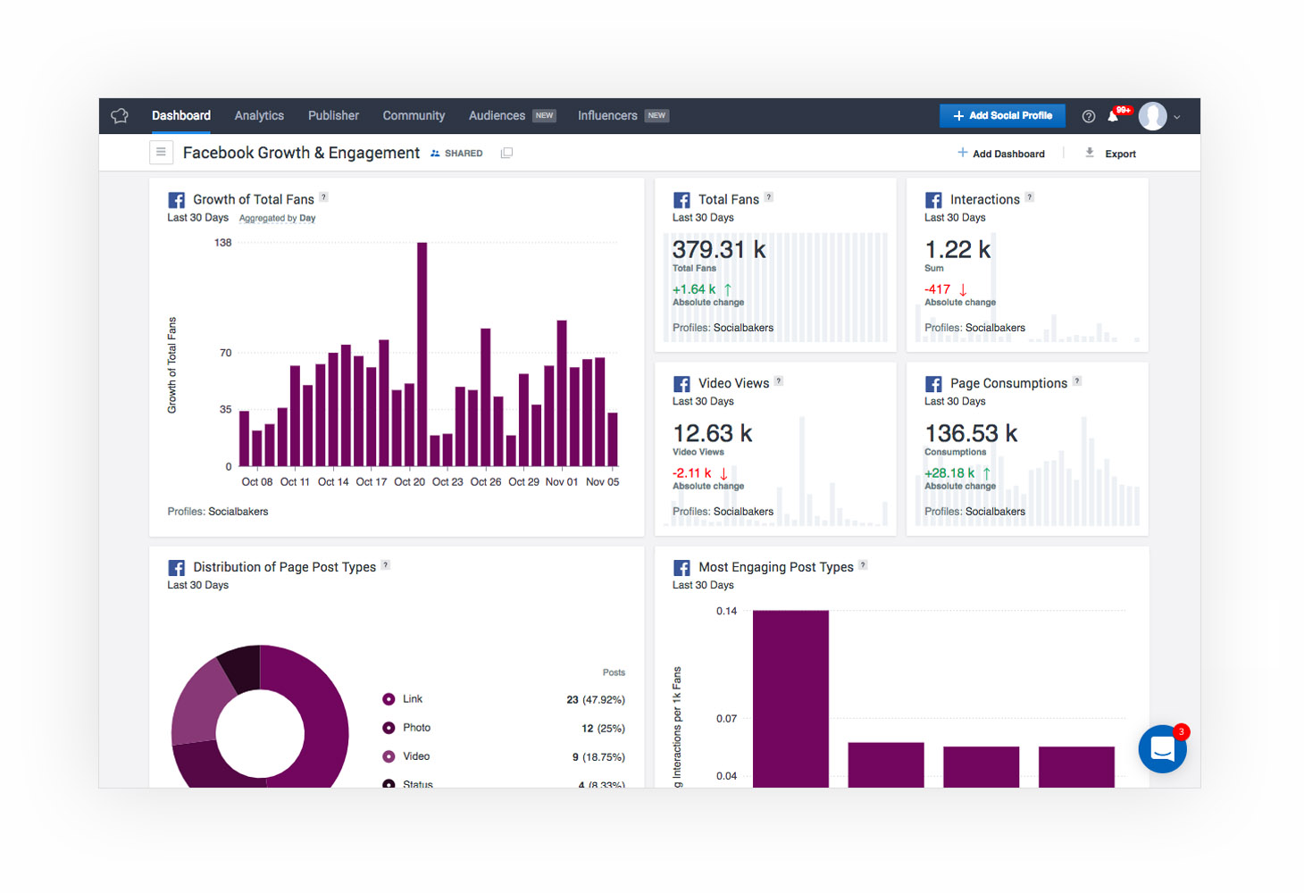
Task: Click the 12.63 k video views value
Action: click(713, 434)
